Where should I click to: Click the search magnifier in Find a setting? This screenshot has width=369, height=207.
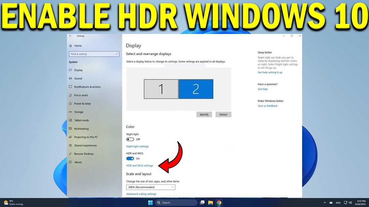point(117,54)
